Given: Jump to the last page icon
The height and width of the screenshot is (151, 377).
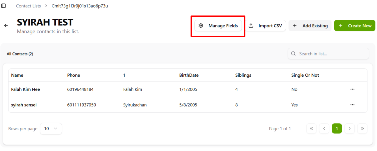Looking at the screenshot, I should click(362, 129).
